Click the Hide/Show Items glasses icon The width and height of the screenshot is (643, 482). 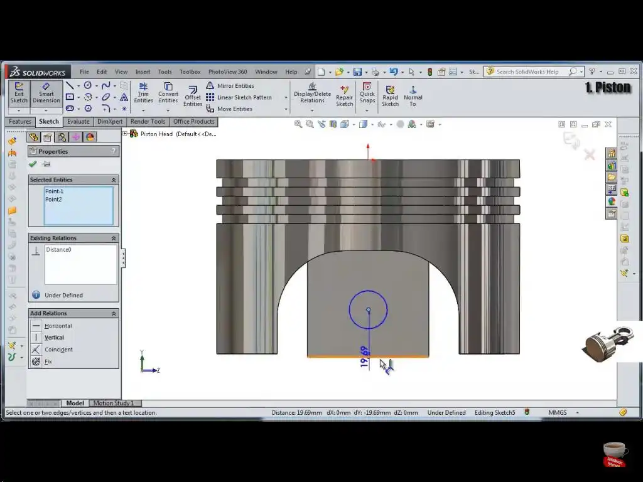tap(381, 124)
